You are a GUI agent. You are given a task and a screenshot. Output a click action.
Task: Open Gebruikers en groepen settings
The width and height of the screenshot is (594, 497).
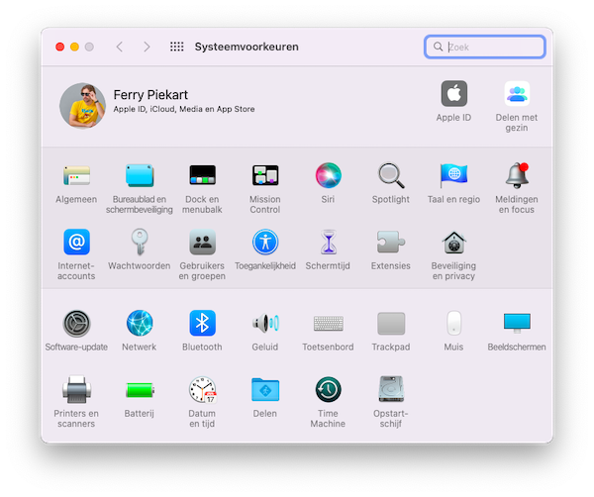pos(202,242)
